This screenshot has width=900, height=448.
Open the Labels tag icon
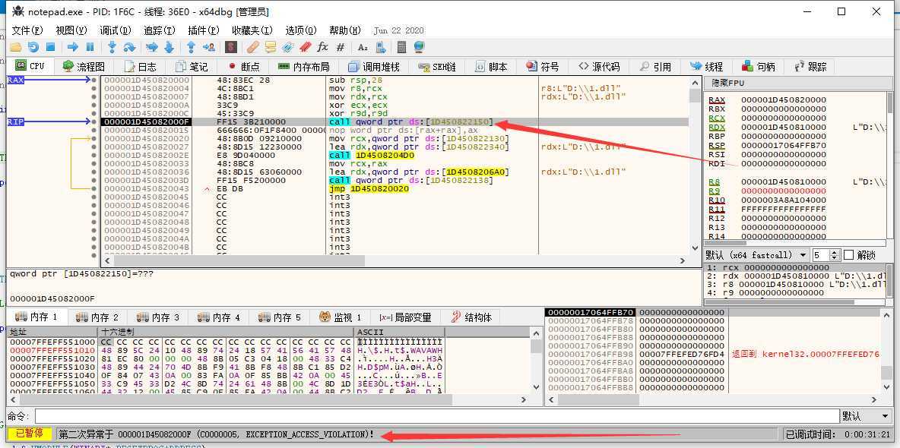point(287,48)
